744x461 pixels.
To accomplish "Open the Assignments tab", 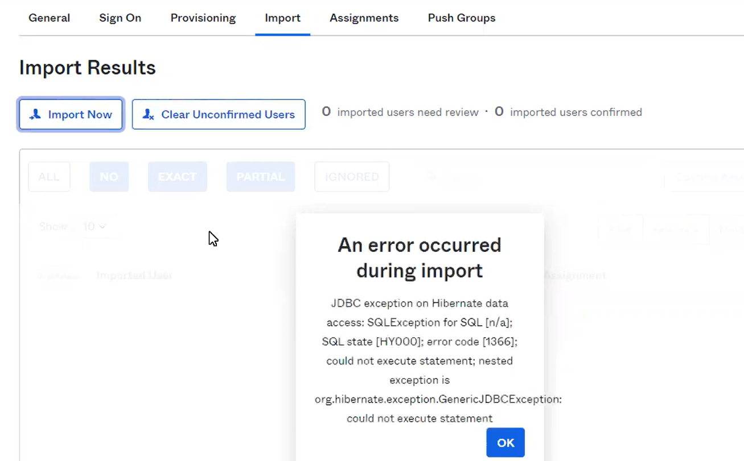I will [x=364, y=18].
